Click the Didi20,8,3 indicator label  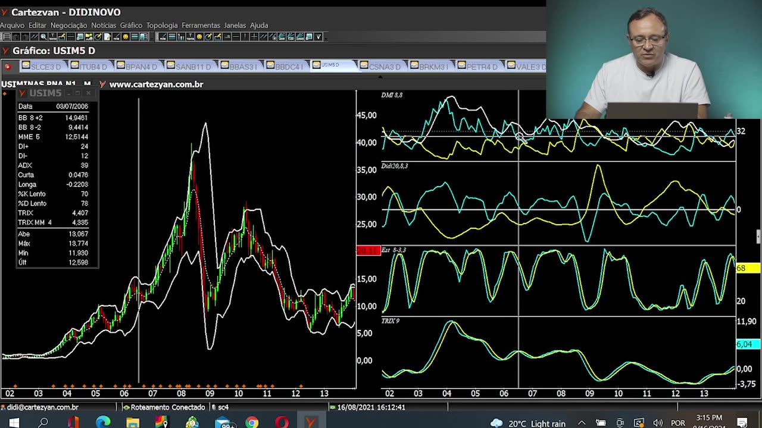click(x=395, y=166)
